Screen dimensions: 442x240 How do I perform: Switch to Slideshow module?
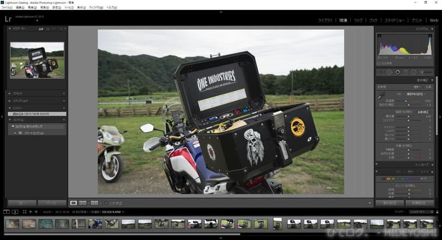click(394, 20)
